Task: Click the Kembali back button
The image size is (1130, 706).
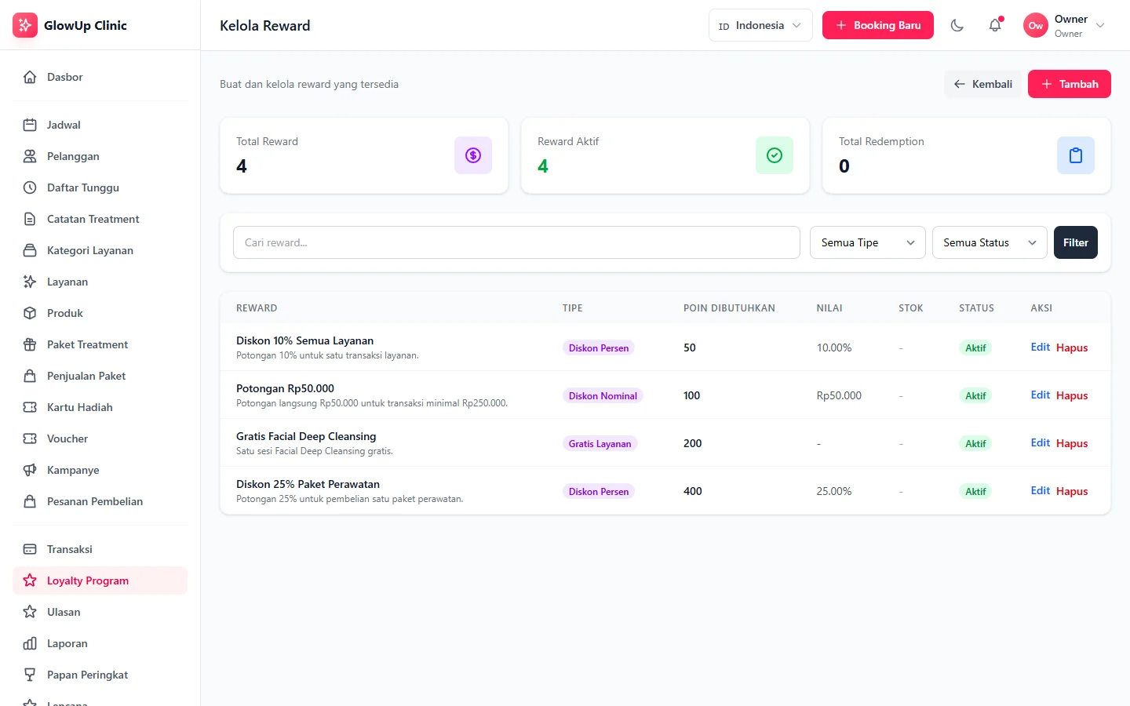Action: (982, 84)
